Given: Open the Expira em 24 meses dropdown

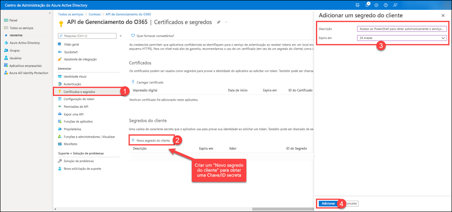Looking at the screenshot, I should click(x=402, y=38).
